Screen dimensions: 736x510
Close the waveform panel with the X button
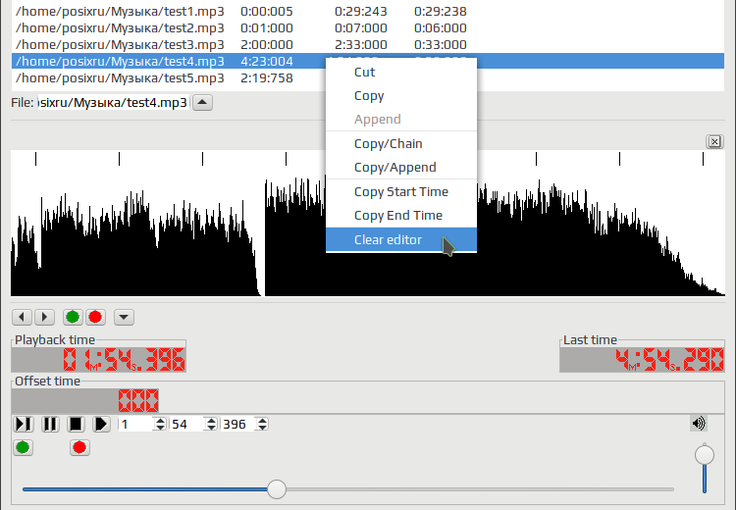pos(714,141)
